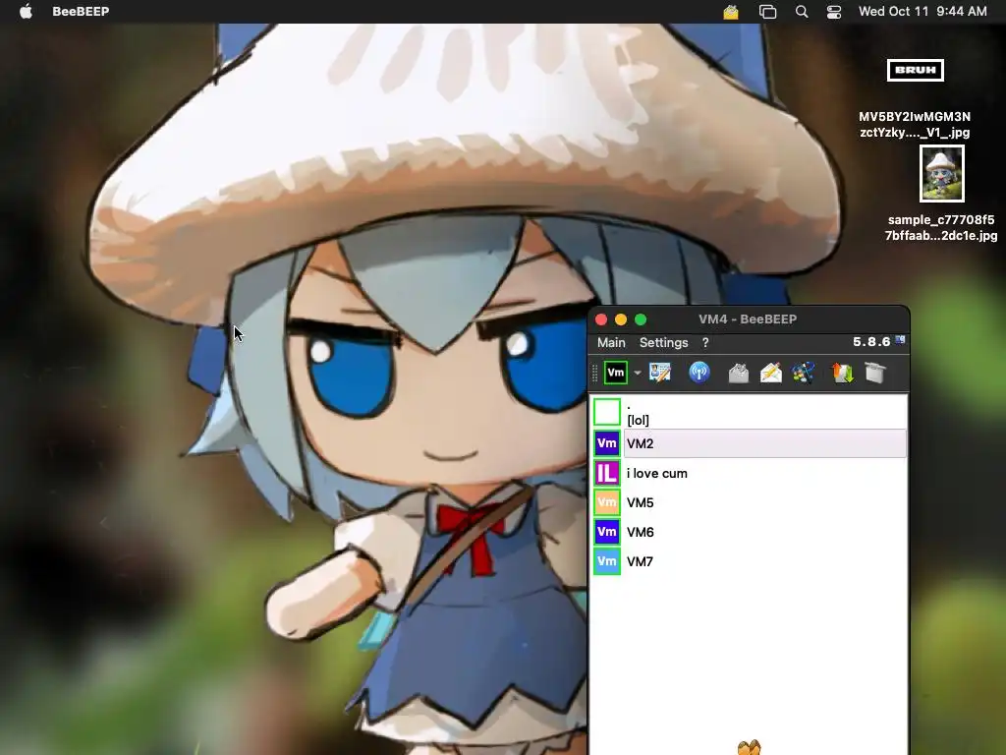1006x755 pixels.
Task: Click the window-stack icon in the menu bar
Action: [767, 12]
